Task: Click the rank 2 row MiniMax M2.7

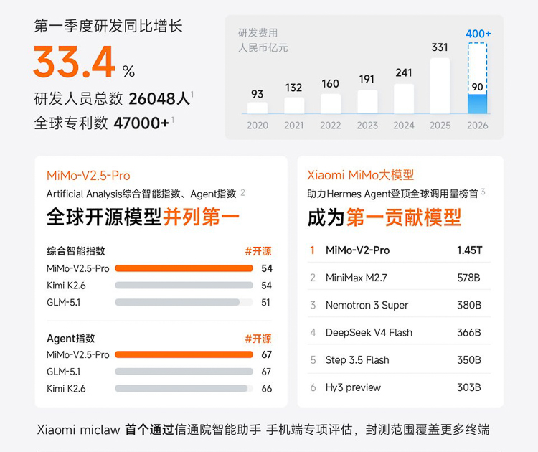Action: point(399,278)
